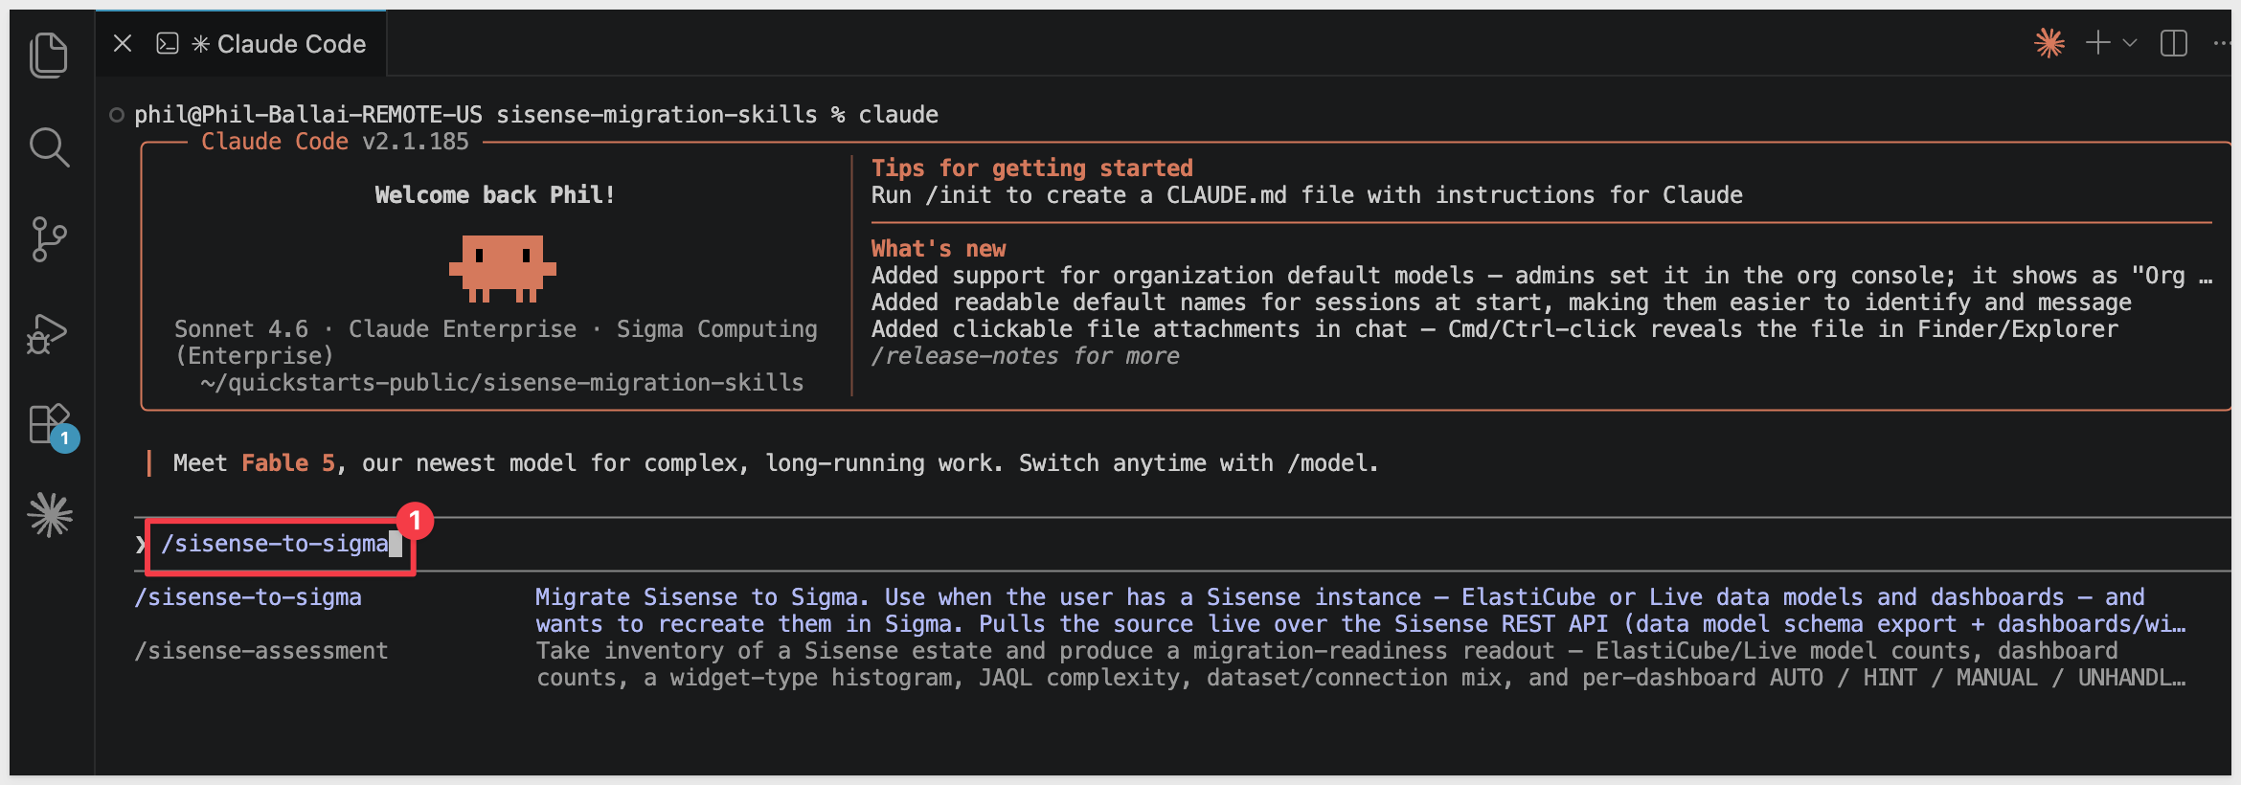
Task: Toggle the split editor layout icon
Action: pos(2174,43)
